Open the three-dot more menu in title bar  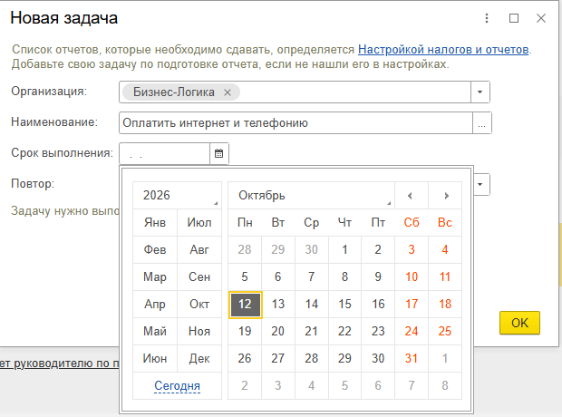487,18
